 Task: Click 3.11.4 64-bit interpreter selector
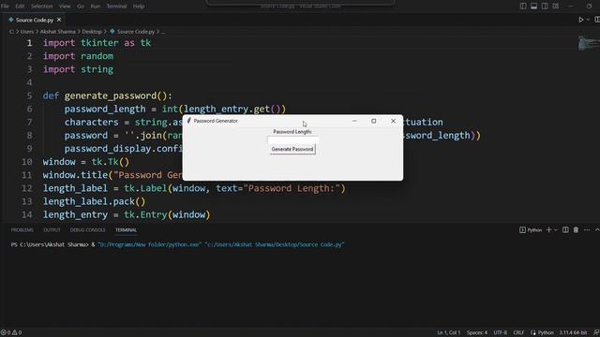point(573,333)
